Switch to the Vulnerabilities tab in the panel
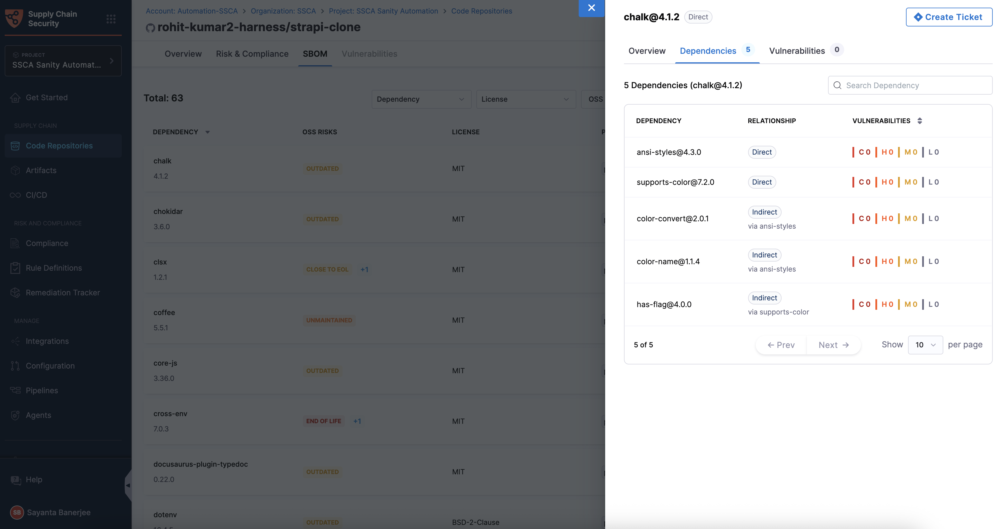The height and width of the screenshot is (529, 1008). [x=797, y=51]
